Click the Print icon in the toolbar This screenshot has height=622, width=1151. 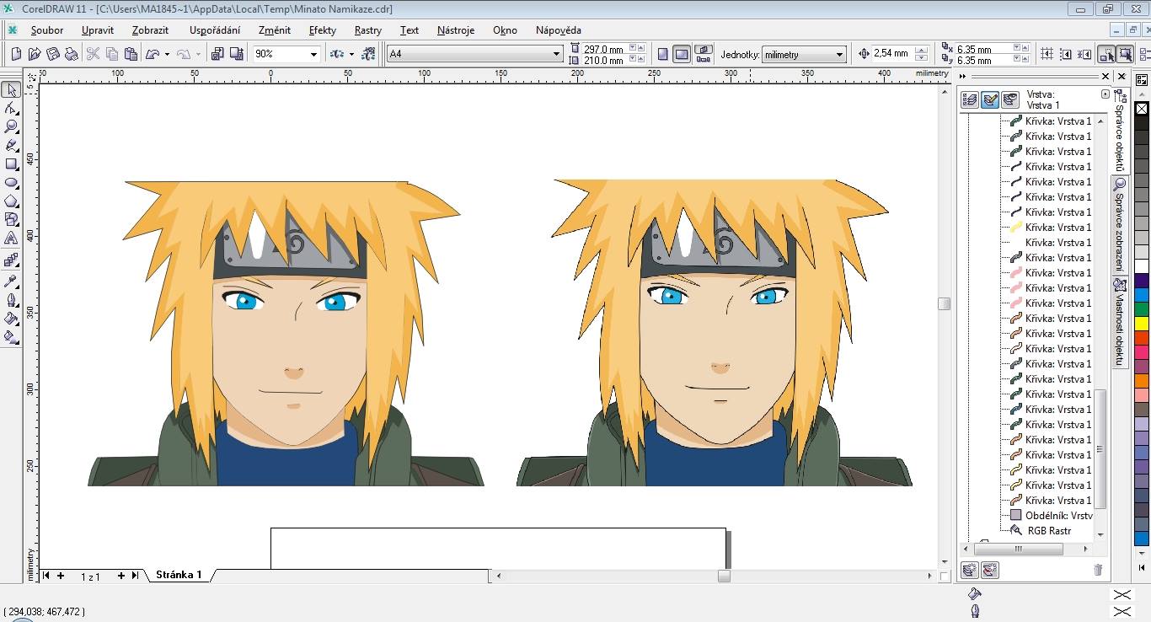point(72,54)
